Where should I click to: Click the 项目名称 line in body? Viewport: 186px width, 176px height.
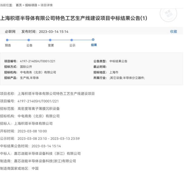coord(47,94)
